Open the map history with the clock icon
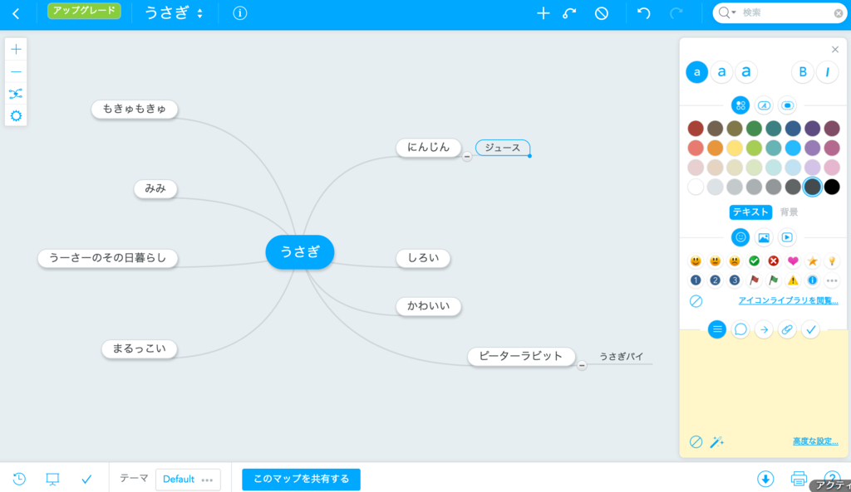 click(x=18, y=479)
